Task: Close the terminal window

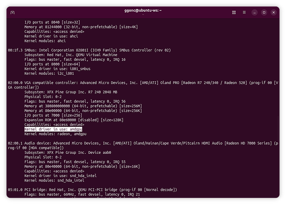Action: [x=274, y=12]
